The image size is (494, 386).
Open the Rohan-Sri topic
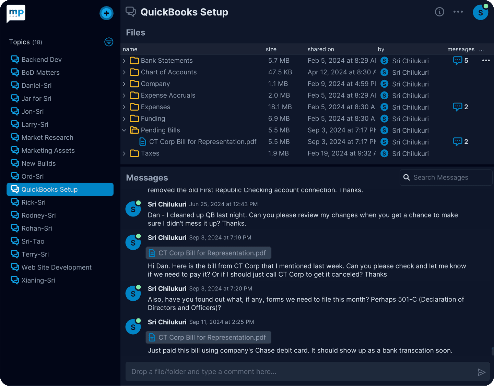tap(60, 228)
